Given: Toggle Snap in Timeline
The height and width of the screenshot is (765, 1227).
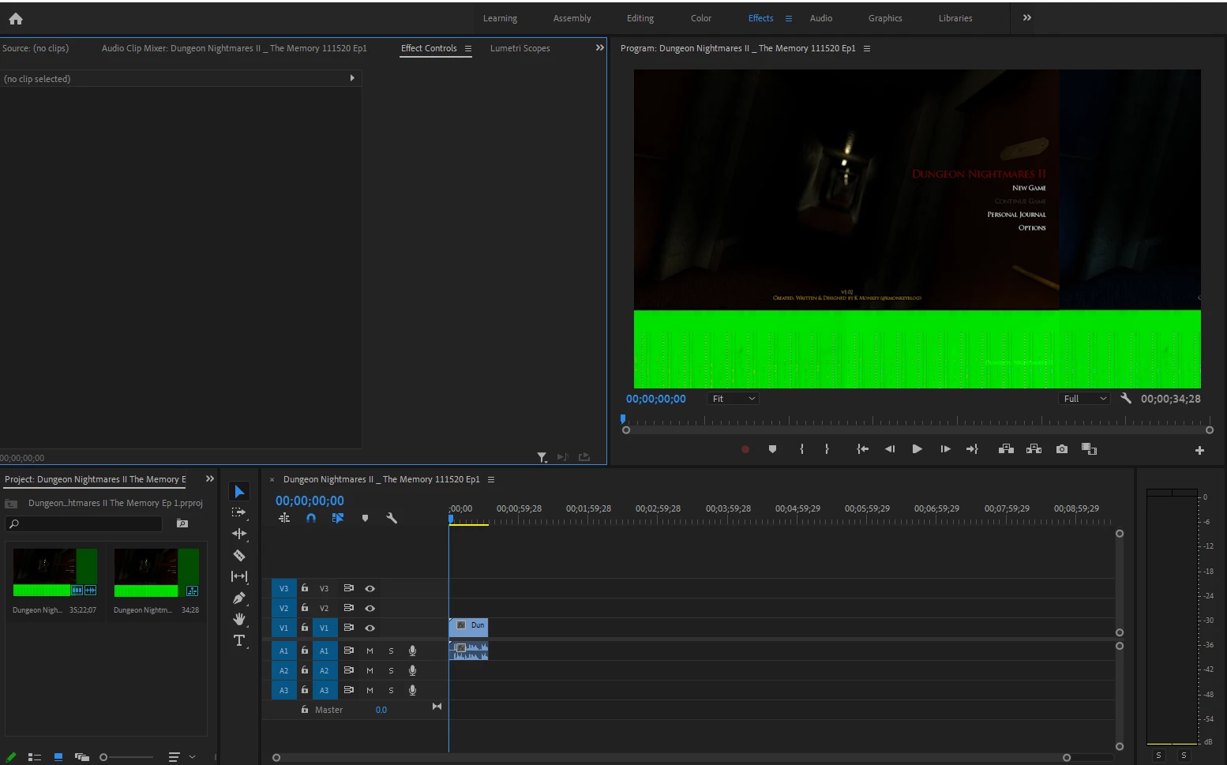Looking at the screenshot, I should coord(311,519).
